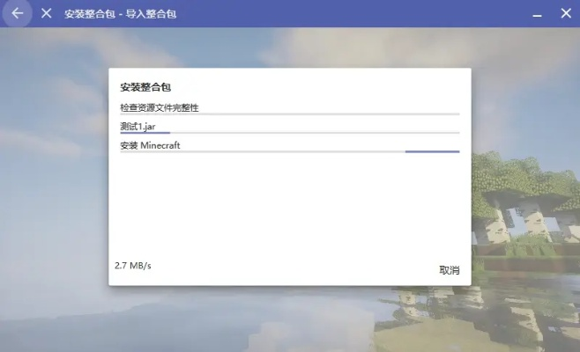Click the blue filled part of 测试1.jar progress bar
Image resolution: width=580 pixels, height=352 pixels.
pyautogui.click(x=145, y=133)
